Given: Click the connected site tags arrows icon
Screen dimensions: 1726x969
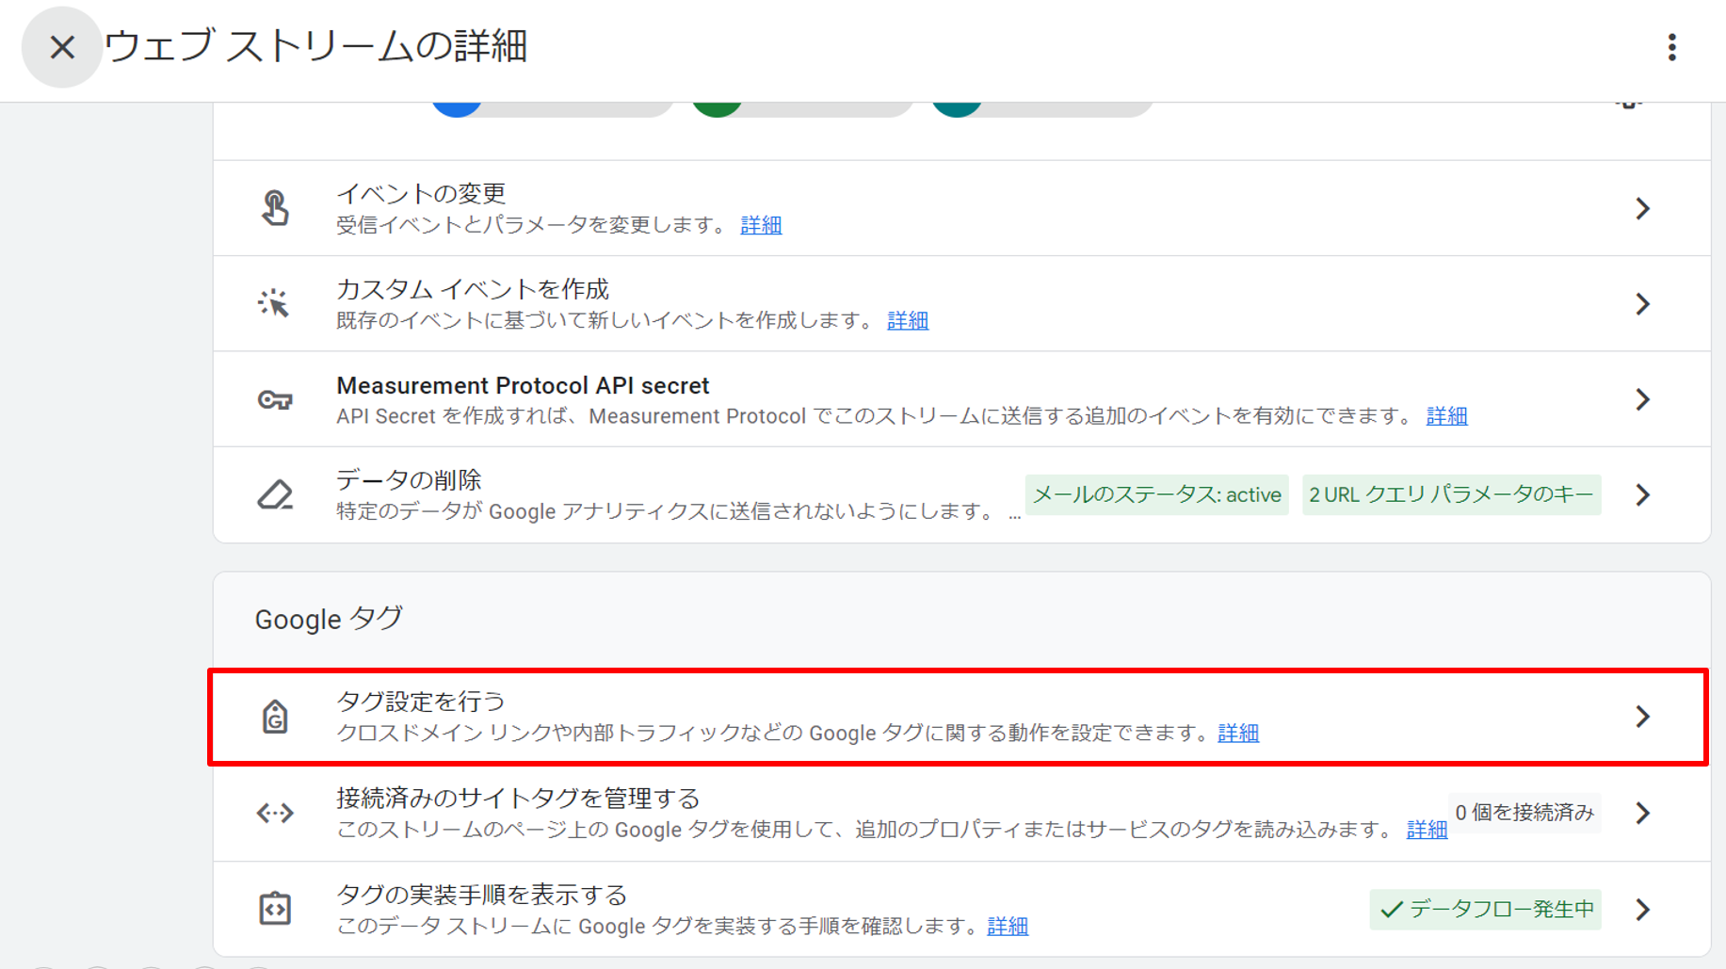Looking at the screenshot, I should pos(275,813).
